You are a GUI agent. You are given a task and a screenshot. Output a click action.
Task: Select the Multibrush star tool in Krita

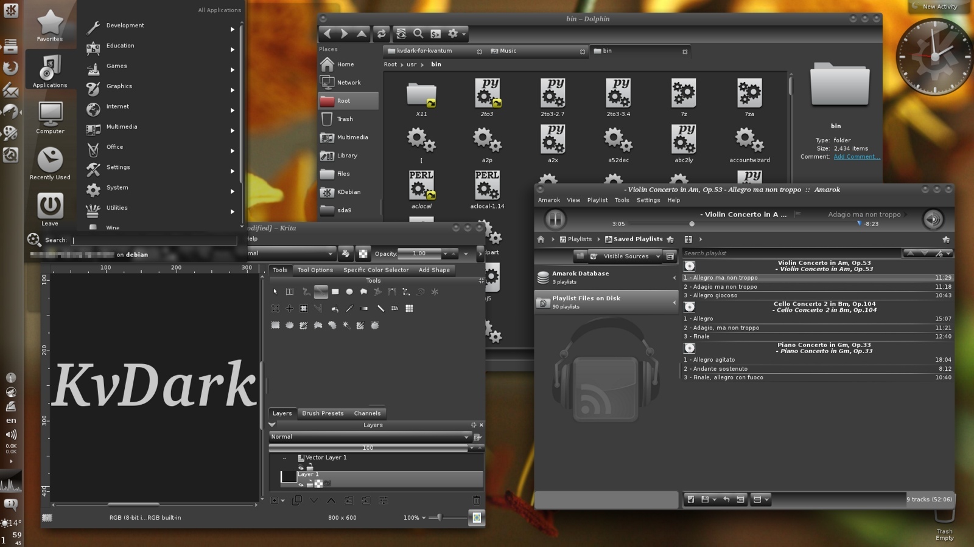tap(435, 292)
